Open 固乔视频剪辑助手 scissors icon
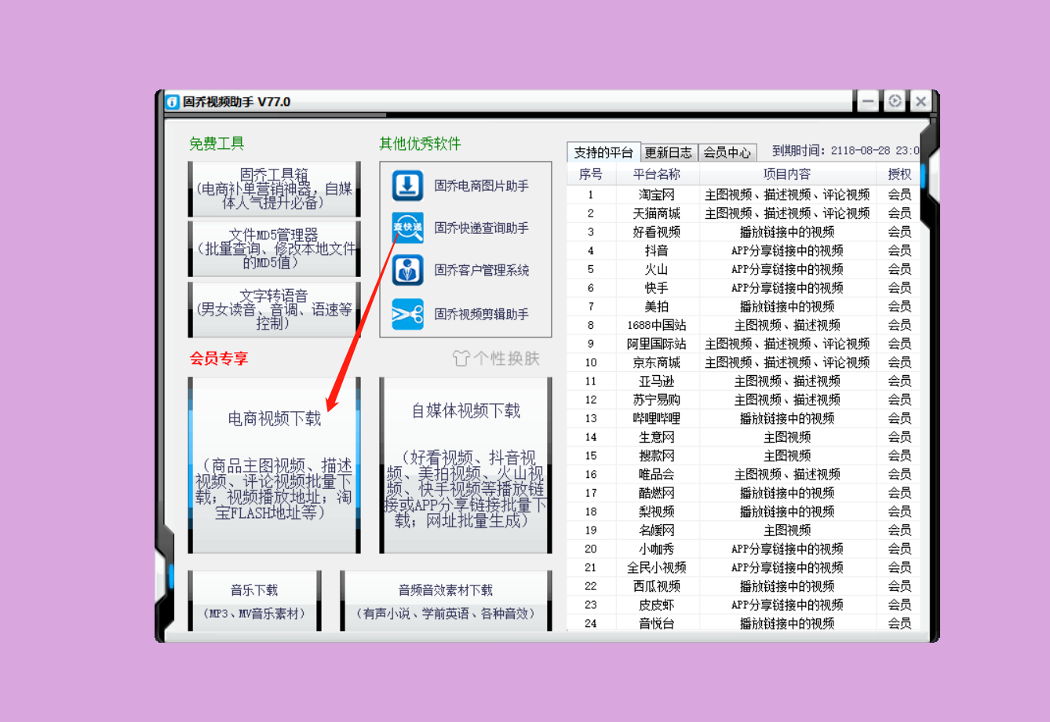The height and width of the screenshot is (722, 1050). click(x=408, y=314)
